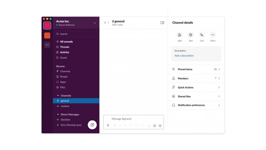
Task: Toggle code formatting in composer
Action: pyautogui.click(x=131, y=125)
